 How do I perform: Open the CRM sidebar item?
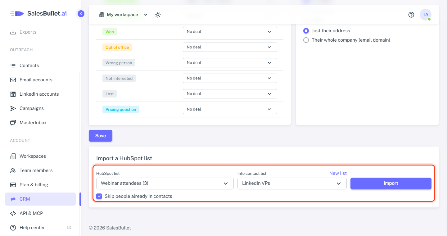40,199
